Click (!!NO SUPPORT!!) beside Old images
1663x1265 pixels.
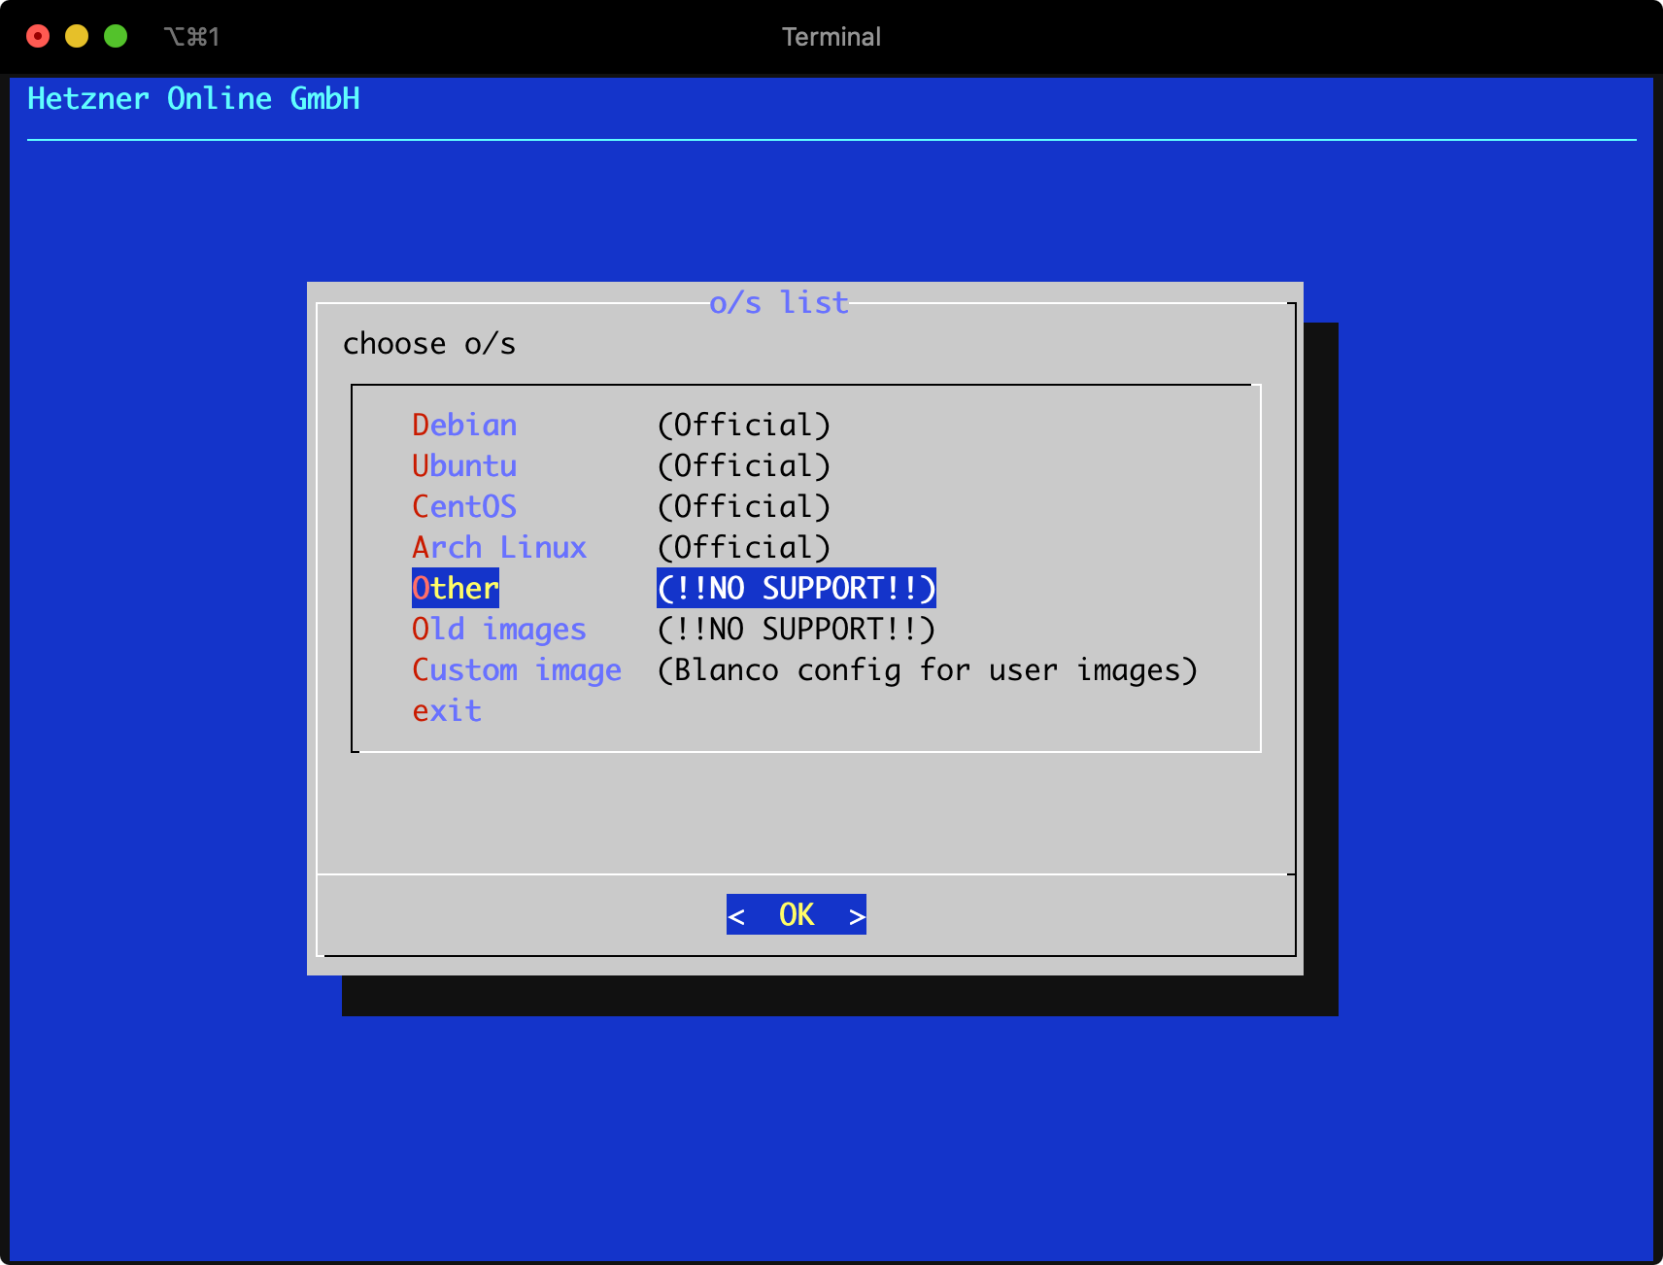coord(797,629)
